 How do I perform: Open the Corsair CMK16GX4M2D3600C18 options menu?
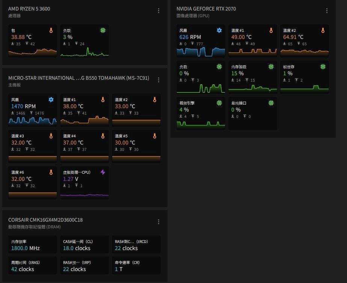pos(159,222)
